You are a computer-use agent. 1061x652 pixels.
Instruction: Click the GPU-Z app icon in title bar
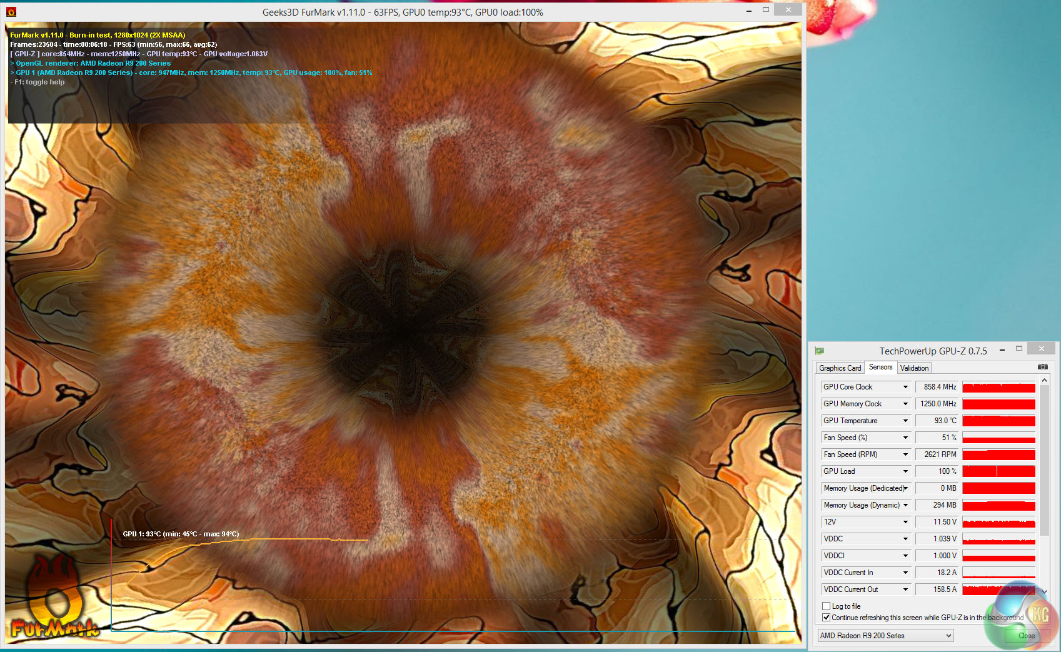click(820, 351)
